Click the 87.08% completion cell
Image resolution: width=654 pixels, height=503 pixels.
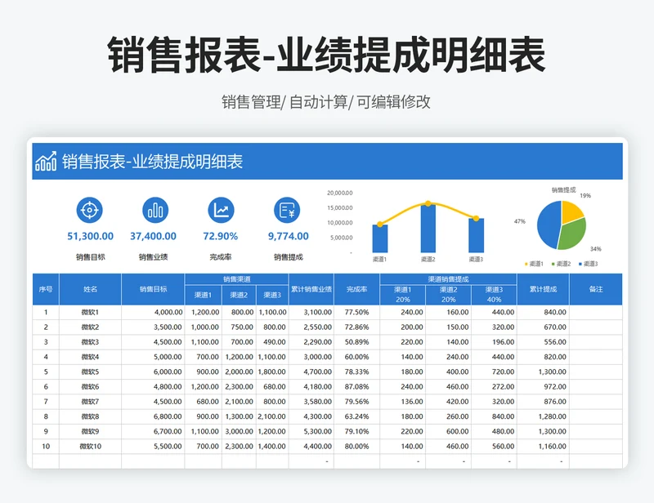[356, 387]
